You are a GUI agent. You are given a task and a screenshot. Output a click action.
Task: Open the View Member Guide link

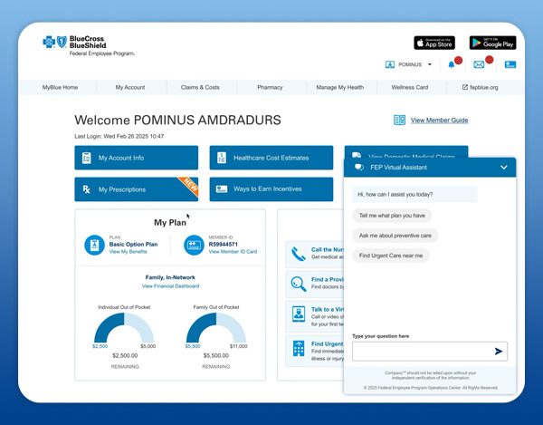pos(440,121)
